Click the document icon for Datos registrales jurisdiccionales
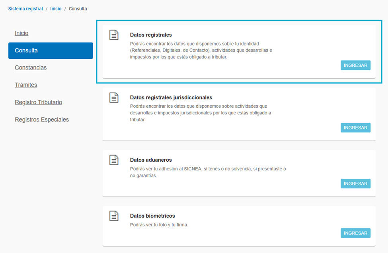Viewport: 388px width, 253px height. tap(114, 98)
